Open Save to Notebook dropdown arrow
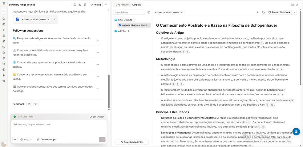This screenshot has width=303, height=147. pyautogui.click(x=294, y=12)
